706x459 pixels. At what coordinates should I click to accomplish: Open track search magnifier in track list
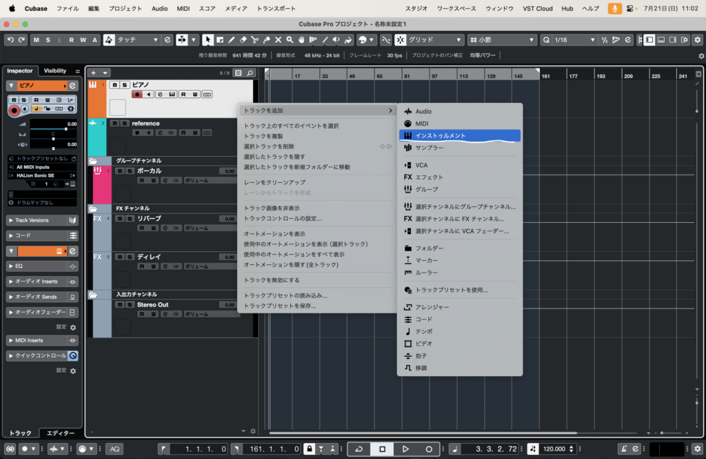(250, 72)
